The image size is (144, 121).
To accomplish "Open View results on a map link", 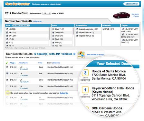I will point(95,55).
